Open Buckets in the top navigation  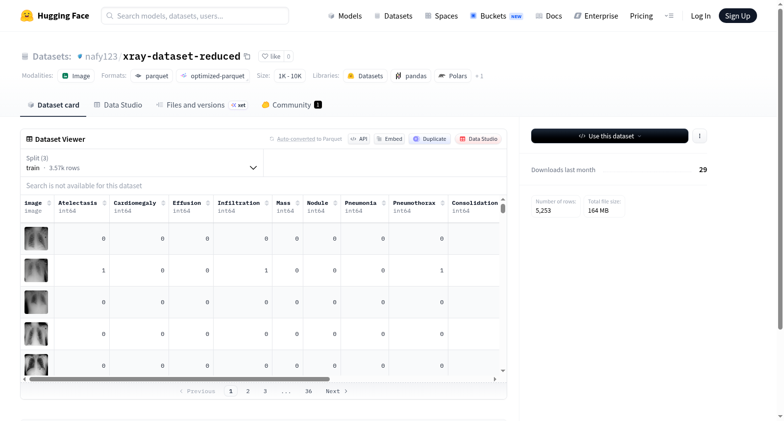496,16
